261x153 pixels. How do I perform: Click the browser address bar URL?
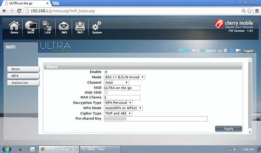click(63, 11)
